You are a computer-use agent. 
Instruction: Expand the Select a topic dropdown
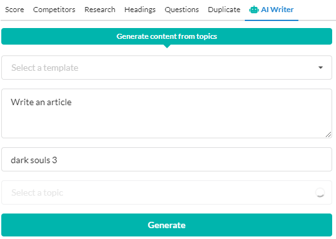166,192
